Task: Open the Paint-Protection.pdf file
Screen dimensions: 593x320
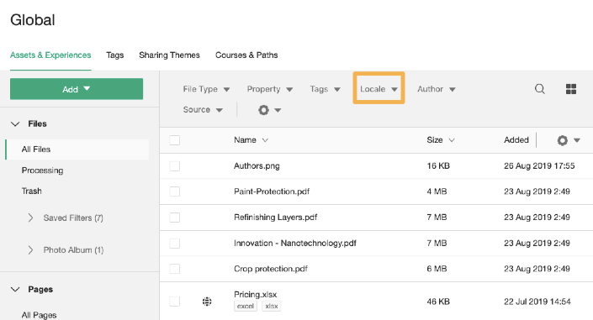Action: pyautogui.click(x=272, y=191)
